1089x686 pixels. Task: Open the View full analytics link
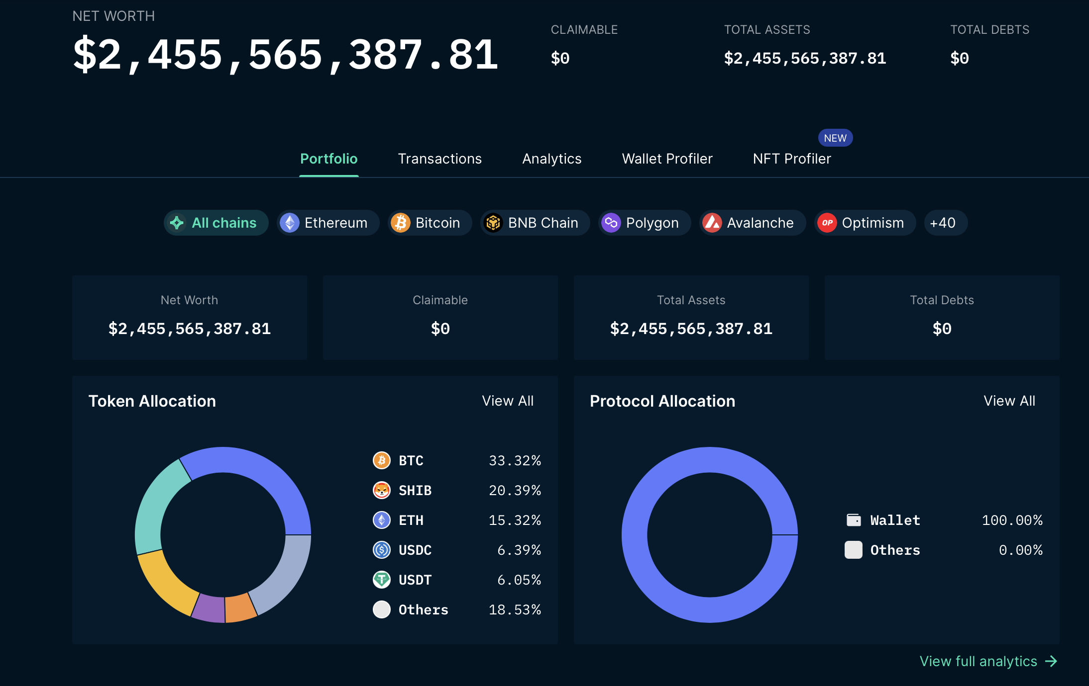(978, 661)
